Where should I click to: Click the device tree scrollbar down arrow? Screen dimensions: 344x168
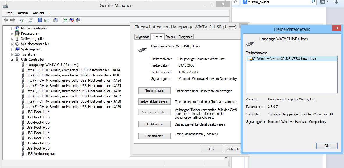pos(226,157)
